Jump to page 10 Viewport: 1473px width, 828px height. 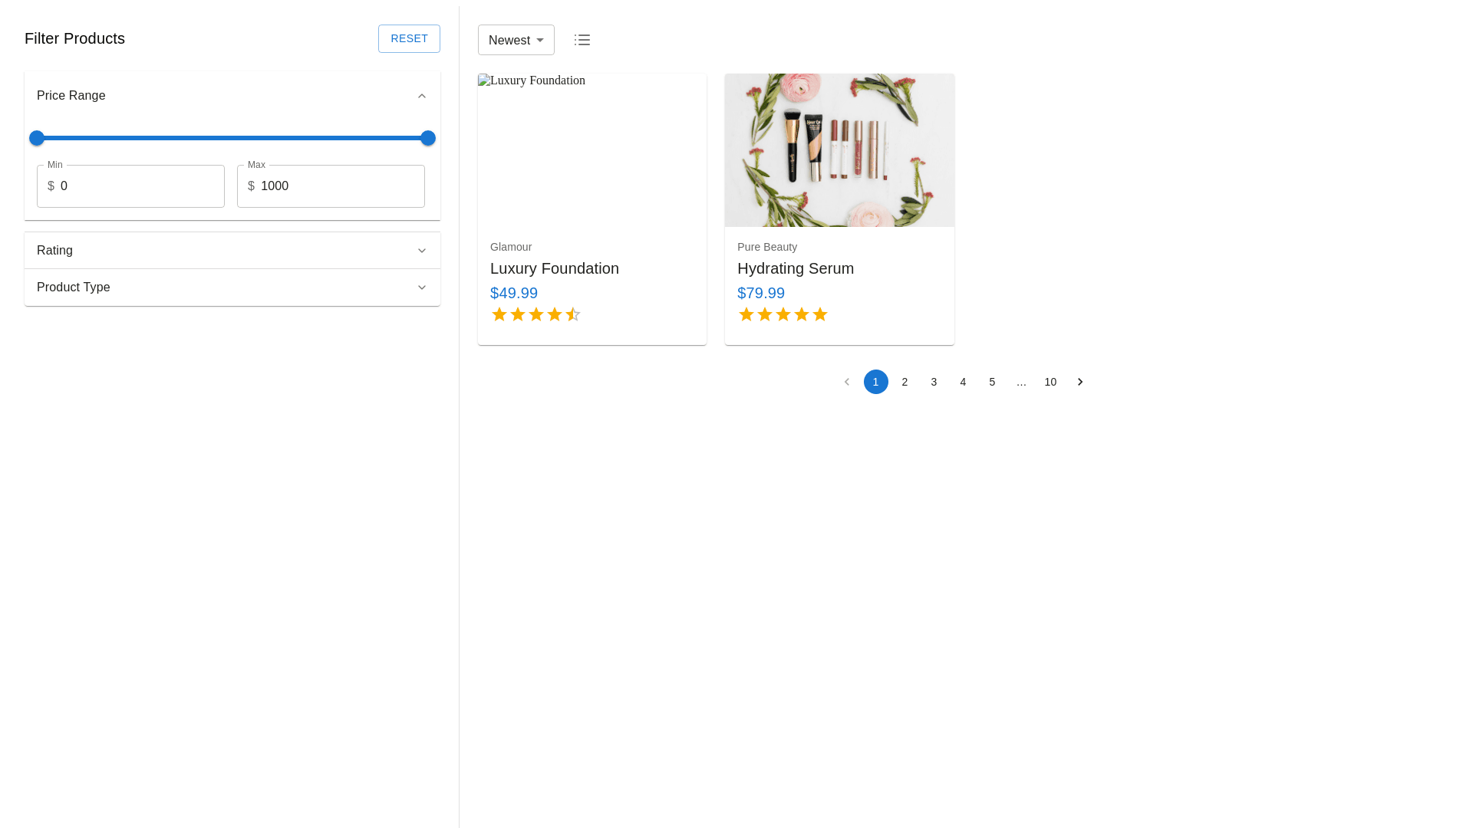coord(1050,382)
